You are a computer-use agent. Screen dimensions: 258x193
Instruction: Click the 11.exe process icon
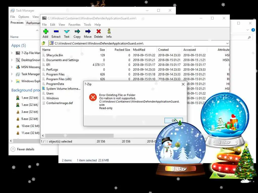coord(18,133)
